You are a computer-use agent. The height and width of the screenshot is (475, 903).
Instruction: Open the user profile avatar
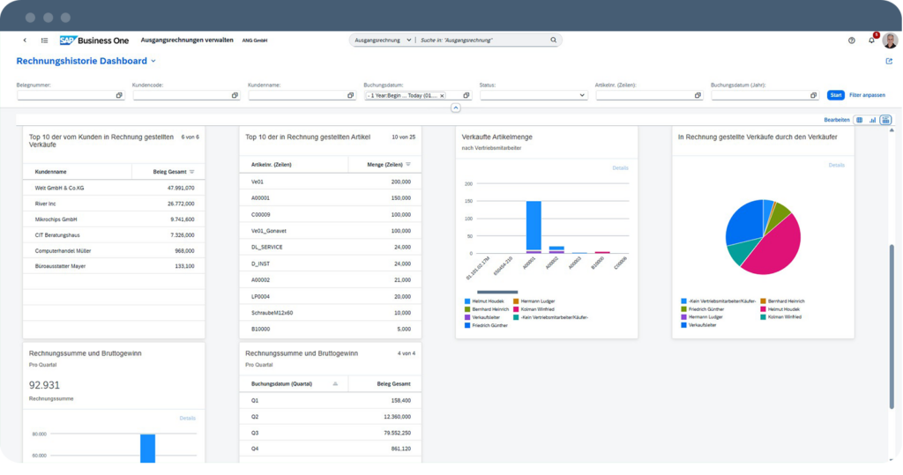pos(891,41)
